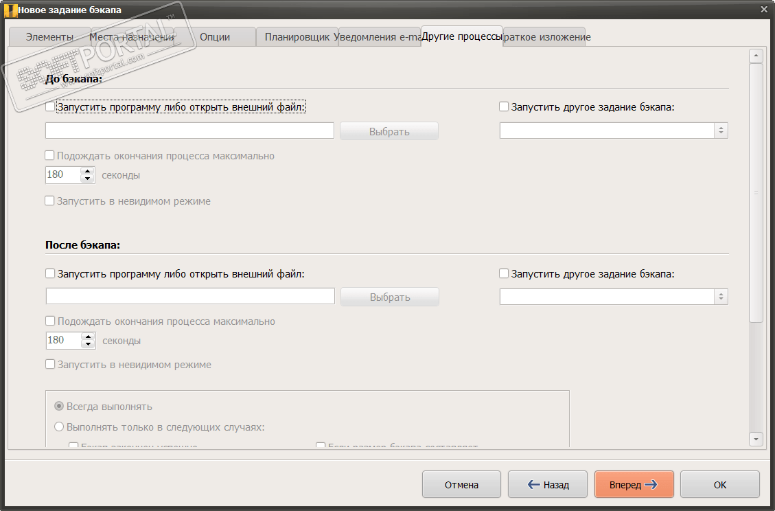
Task: Confirm with the OK button
Action: click(719, 485)
